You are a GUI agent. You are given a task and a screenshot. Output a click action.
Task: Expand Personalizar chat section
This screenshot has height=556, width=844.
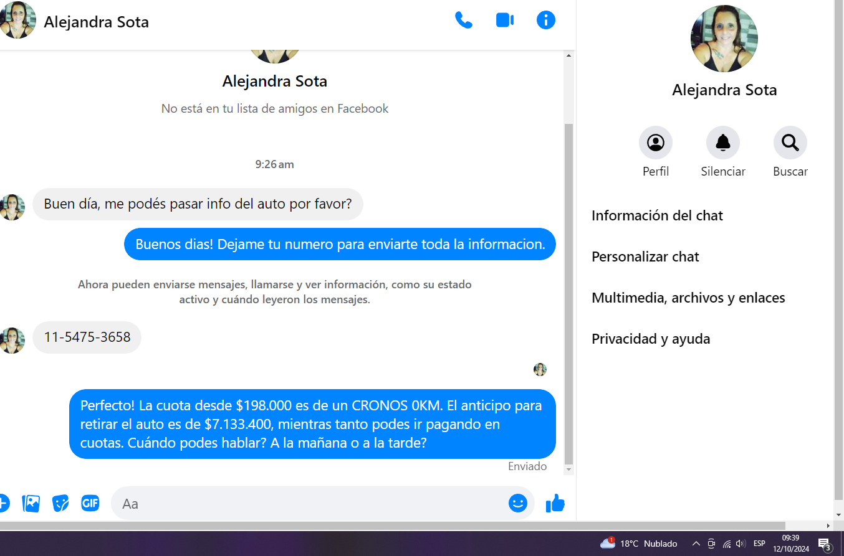(645, 257)
